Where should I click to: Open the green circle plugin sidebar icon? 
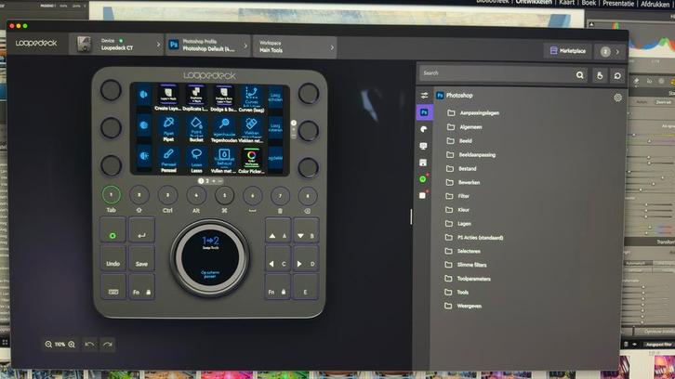pos(423,179)
